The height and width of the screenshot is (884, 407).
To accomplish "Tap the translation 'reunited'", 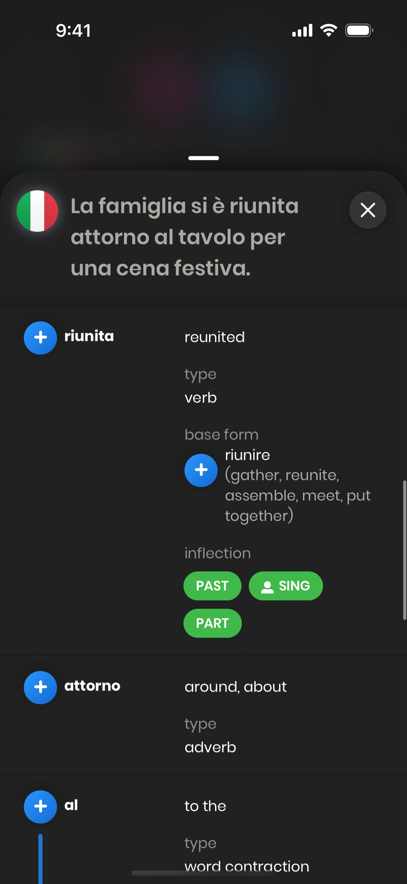I will point(215,337).
